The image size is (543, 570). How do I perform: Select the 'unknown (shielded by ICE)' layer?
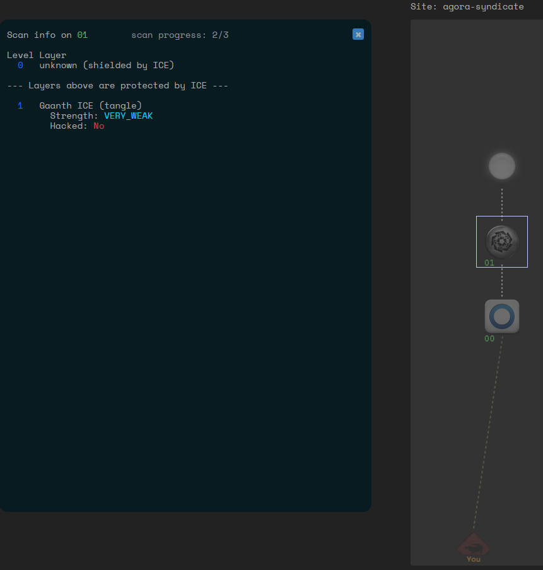107,66
